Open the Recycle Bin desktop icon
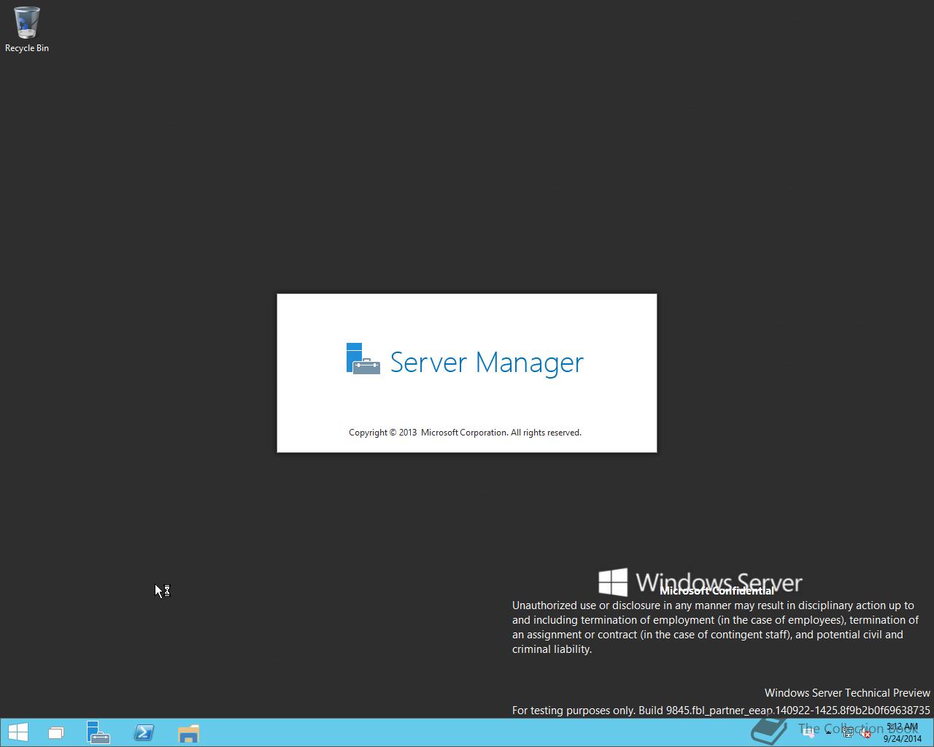 [x=26, y=30]
